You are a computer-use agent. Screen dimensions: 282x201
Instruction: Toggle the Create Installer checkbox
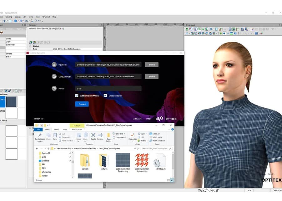pos(105,95)
